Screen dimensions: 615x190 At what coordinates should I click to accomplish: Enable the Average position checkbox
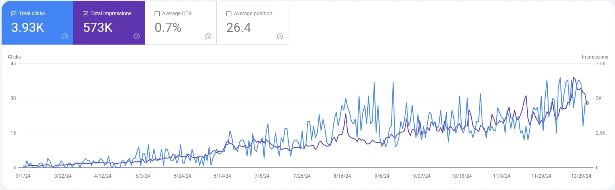click(229, 14)
